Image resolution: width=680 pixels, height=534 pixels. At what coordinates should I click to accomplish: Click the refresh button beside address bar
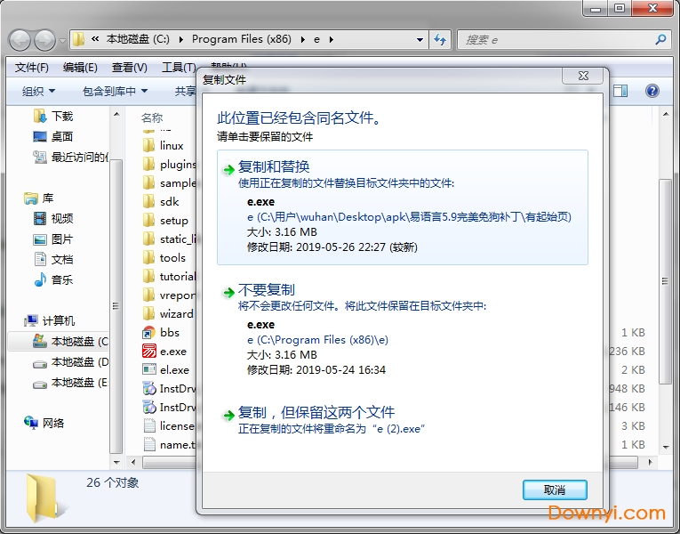point(439,40)
